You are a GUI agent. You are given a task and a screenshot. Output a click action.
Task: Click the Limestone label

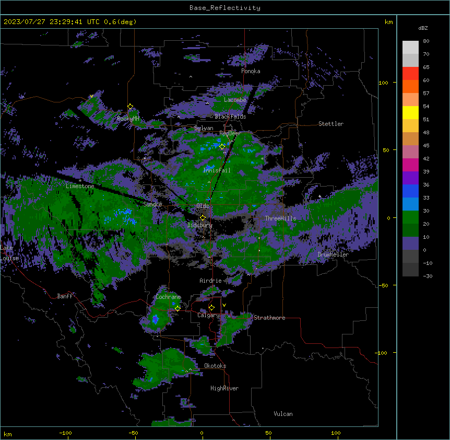coord(80,186)
